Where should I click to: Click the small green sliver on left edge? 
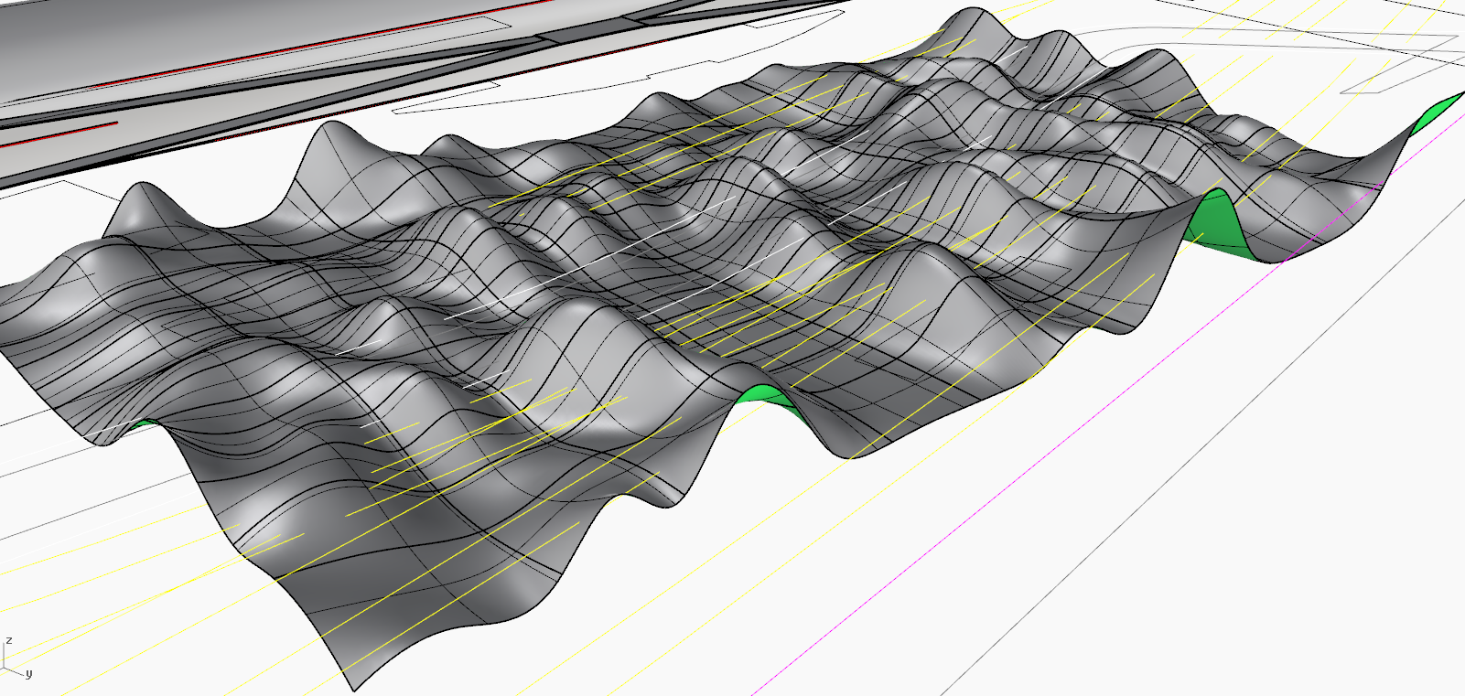[x=139, y=424]
